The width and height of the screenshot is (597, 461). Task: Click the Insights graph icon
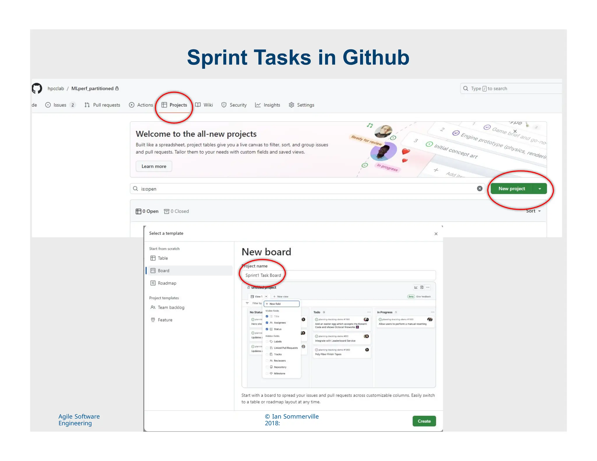click(x=258, y=105)
